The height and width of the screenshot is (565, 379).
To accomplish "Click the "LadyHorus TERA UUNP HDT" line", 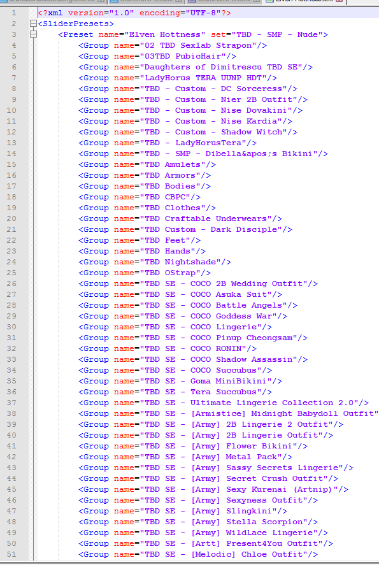I will click(178, 78).
